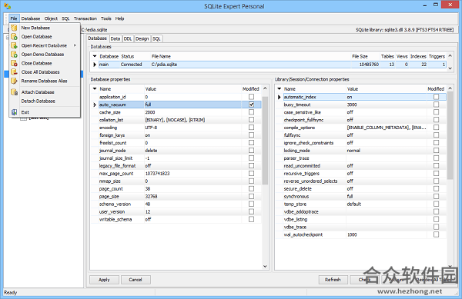Click the Connected status cell
This screenshot has width=462, height=299.
tap(131, 65)
